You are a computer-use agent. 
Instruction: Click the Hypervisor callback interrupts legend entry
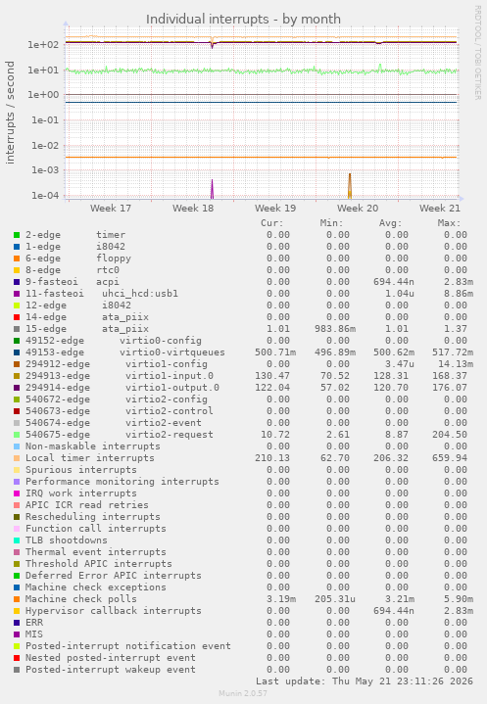(x=114, y=611)
